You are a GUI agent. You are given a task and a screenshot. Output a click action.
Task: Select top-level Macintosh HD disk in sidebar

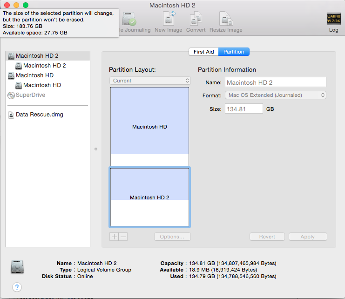[x=48, y=75]
